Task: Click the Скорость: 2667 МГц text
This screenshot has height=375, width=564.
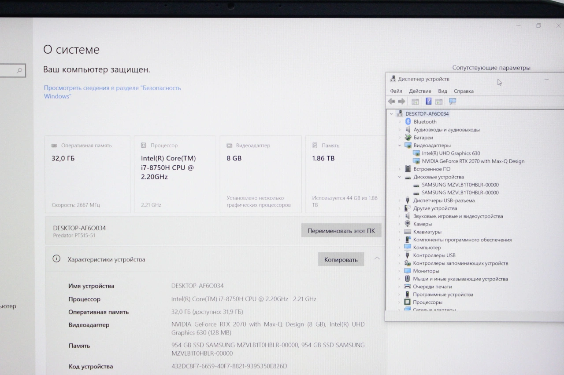Action: click(x=76, y=205)
